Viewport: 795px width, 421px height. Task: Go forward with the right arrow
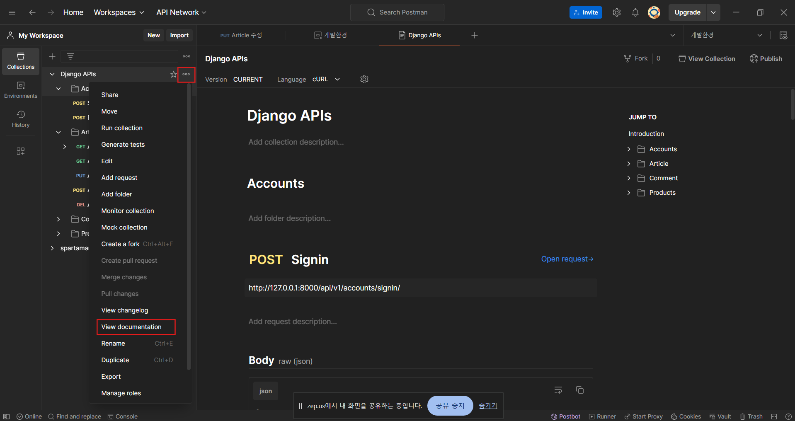coord(51,12)
